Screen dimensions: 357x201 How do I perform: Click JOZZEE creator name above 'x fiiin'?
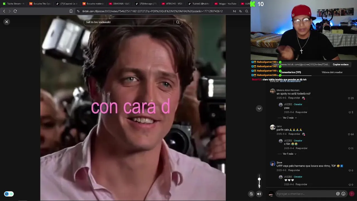288,141
